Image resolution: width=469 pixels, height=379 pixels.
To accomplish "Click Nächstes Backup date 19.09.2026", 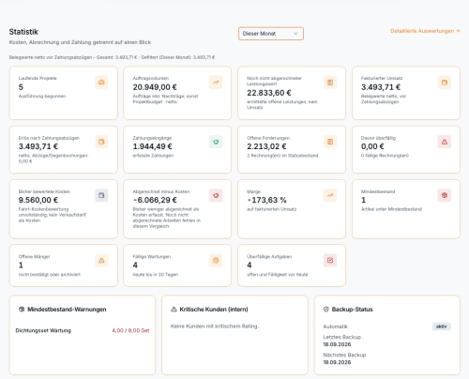I will pos(337,362).
